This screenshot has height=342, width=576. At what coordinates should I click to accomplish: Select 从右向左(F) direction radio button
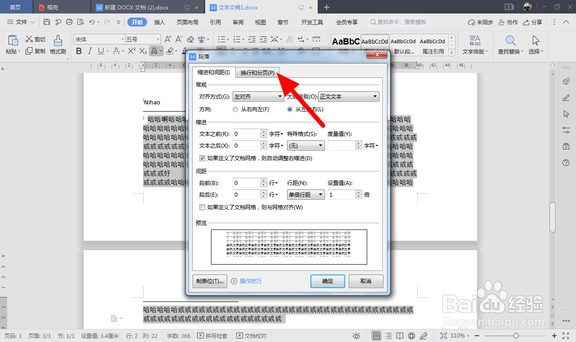pos(235,109)
